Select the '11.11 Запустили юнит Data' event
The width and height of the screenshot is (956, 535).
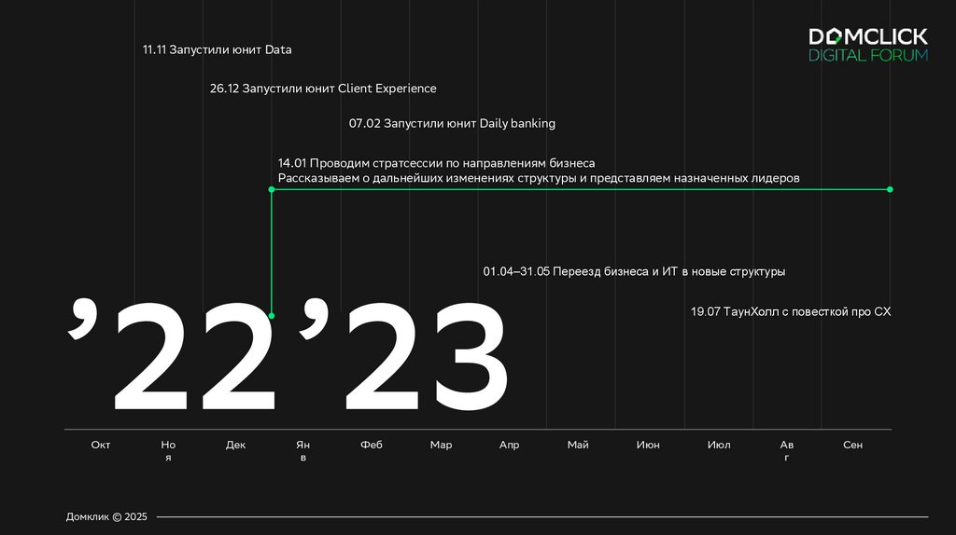[217, 50]
